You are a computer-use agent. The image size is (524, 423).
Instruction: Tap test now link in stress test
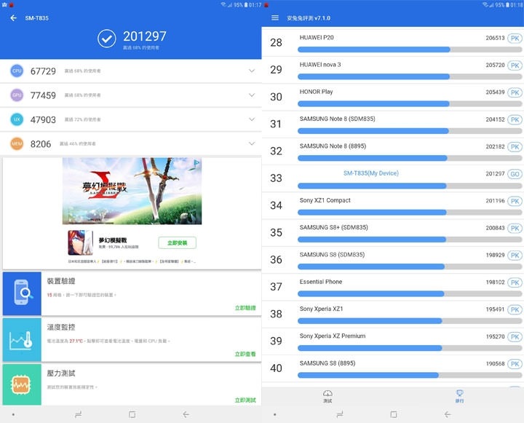pyautogui.click(x=245, y=400)
